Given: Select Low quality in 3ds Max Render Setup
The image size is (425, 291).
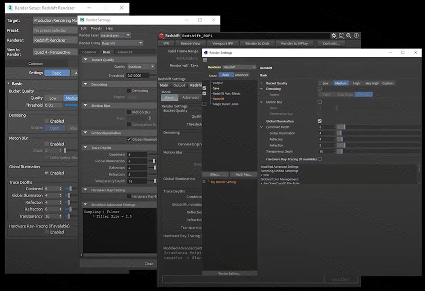Looking at the screenshot, I should pyautogui.click(x=53, y=98).
